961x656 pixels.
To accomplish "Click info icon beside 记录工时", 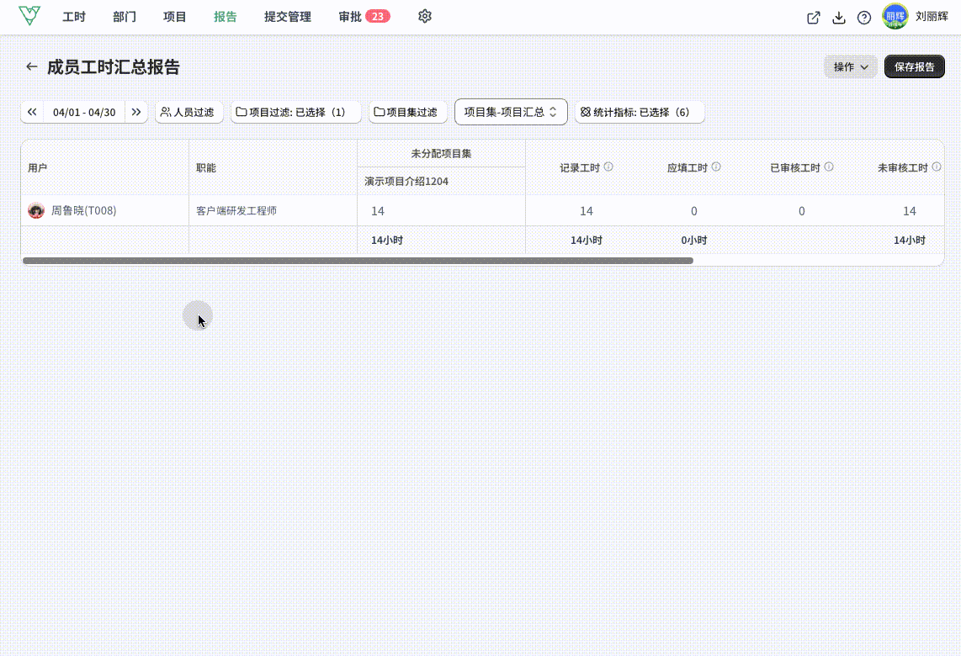I will click(x=608, y=167).
